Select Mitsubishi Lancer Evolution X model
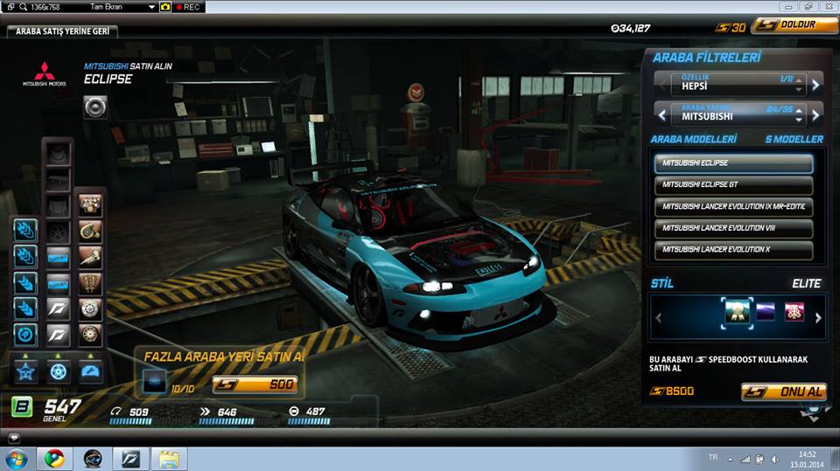The width and height of the screenshot is (840, 471). click(733, 250)
